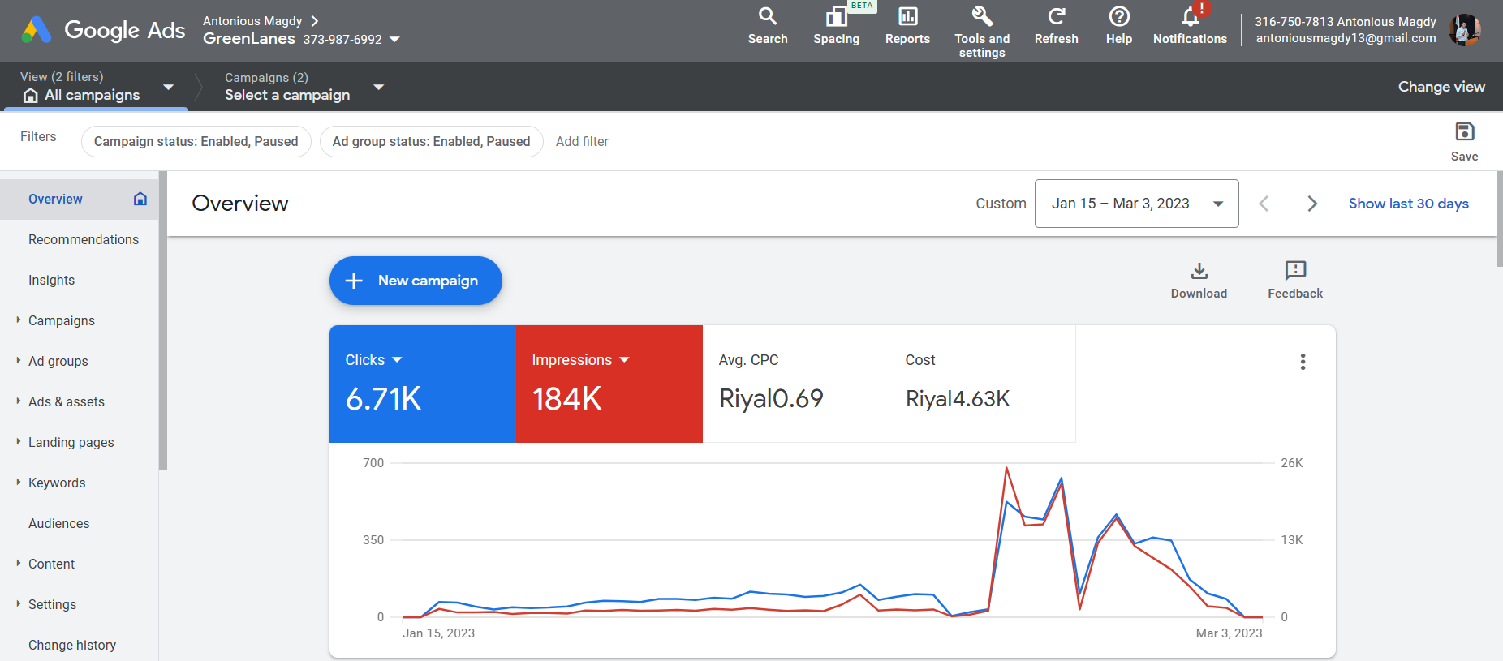Click the Download icon above the chart
The height and width of the screenshot is (661, 1503).
coord(1199,271)
